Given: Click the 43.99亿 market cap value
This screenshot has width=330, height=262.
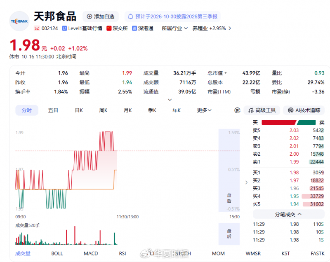Looking at the screenshot, I should 251,73.
